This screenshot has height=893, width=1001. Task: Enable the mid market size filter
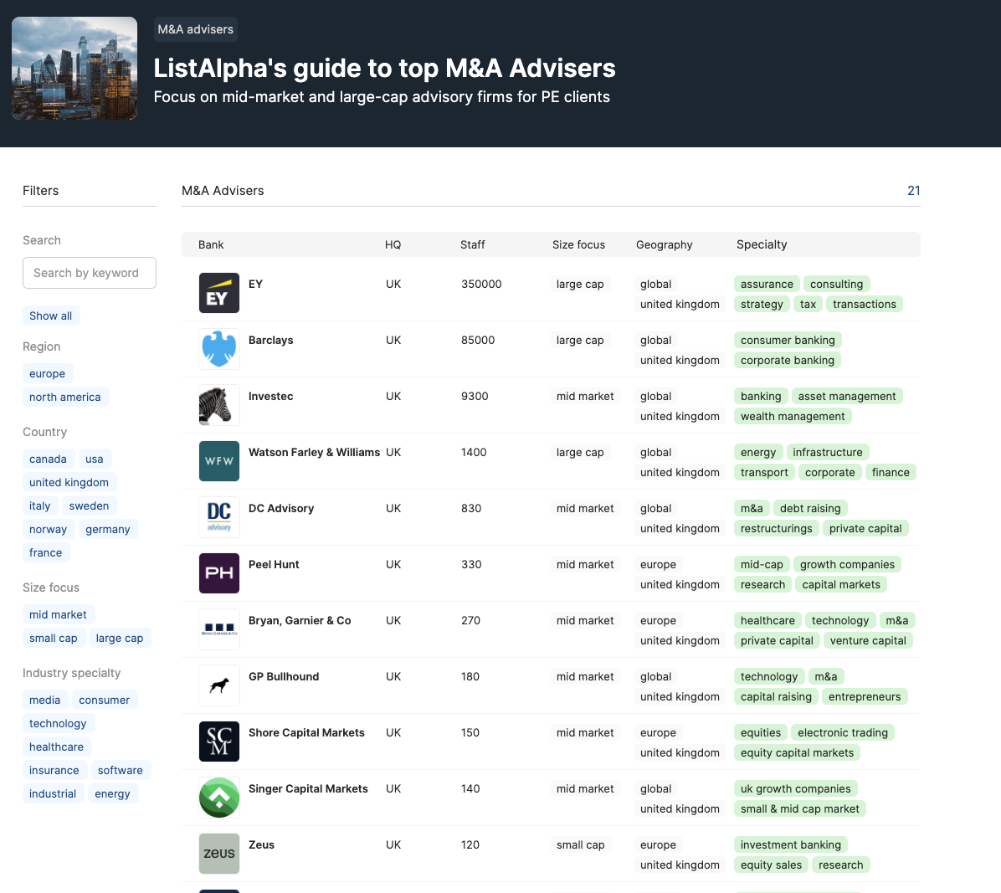click(x=58, y=614)
